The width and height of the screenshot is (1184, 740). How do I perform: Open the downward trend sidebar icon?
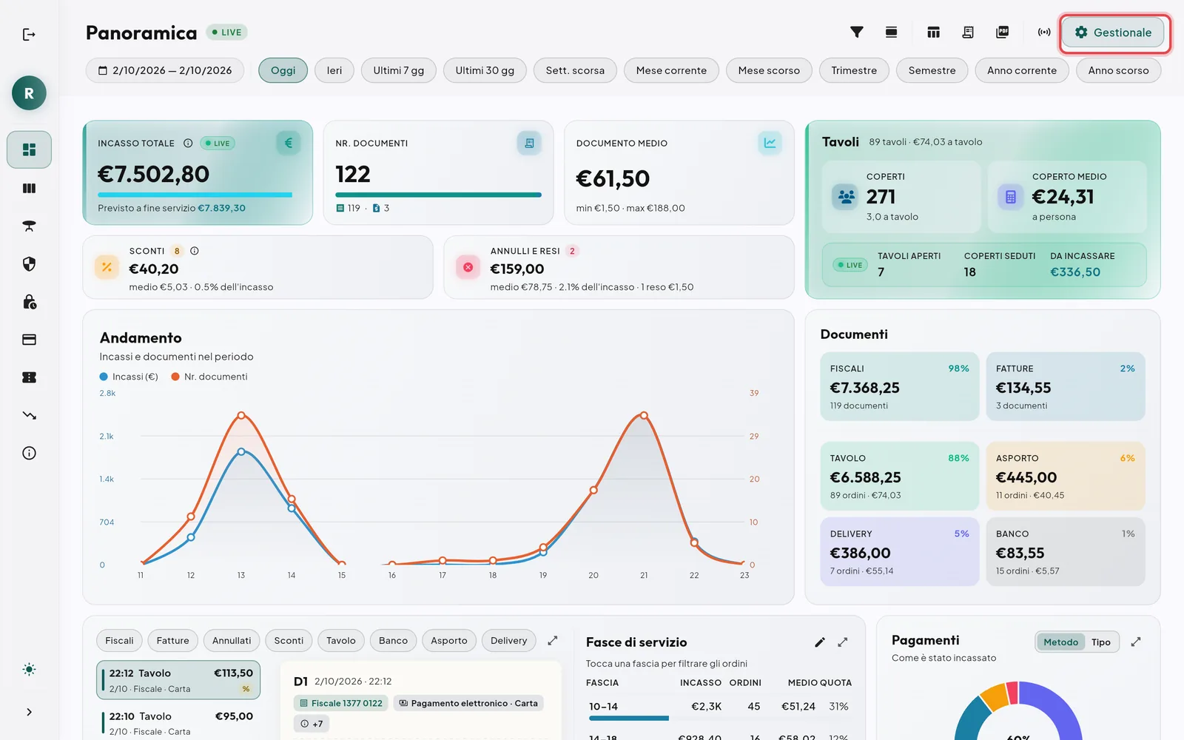point(29,415)
